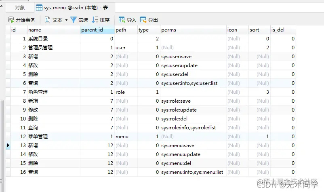The image size is (324, 192).
Task: Click the sys:role:update perms cell
Action: pos(194,110)
